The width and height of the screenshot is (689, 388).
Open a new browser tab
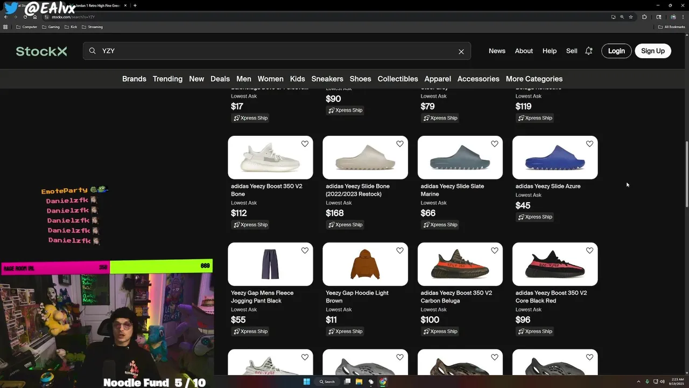coord(135,5)
